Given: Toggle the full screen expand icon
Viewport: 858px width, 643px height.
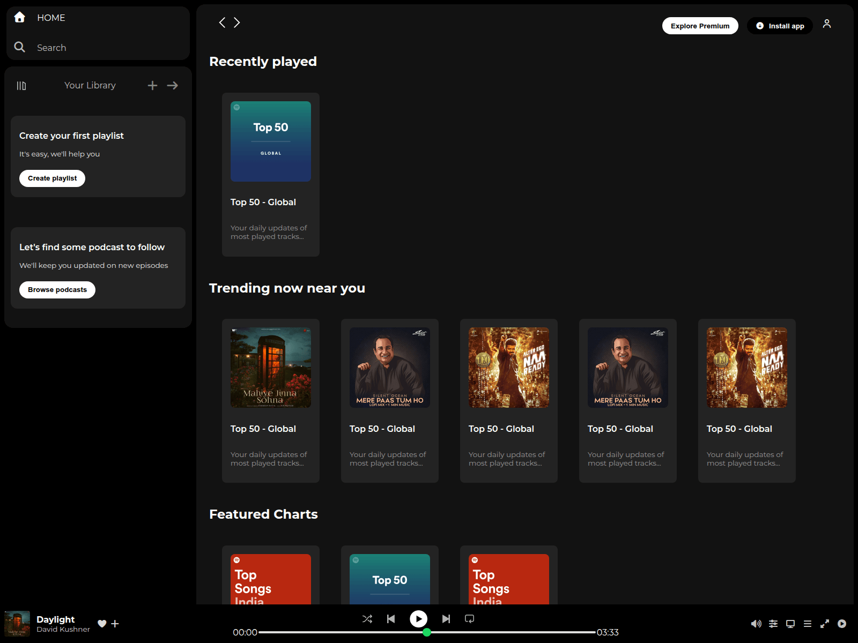Looking at the screenshot, I should [825, 624].
